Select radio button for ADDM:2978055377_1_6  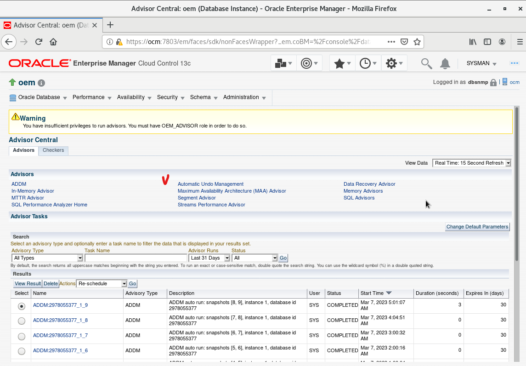(x=22, y=351)
